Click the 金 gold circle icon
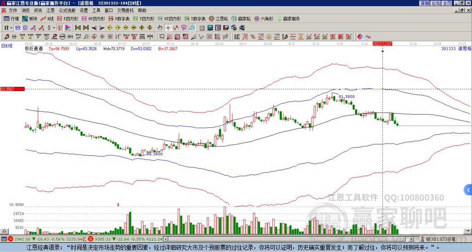This screenshot has height=252, width=472. [x=269, y=37]
